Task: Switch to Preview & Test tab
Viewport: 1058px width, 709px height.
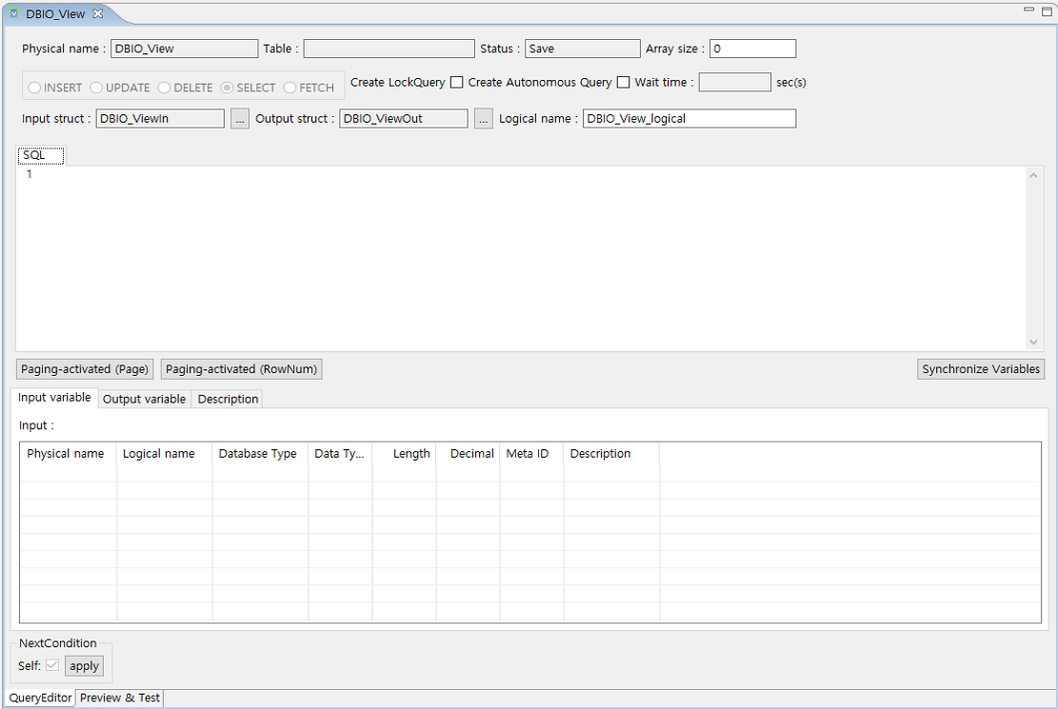Action: point(120,698)
